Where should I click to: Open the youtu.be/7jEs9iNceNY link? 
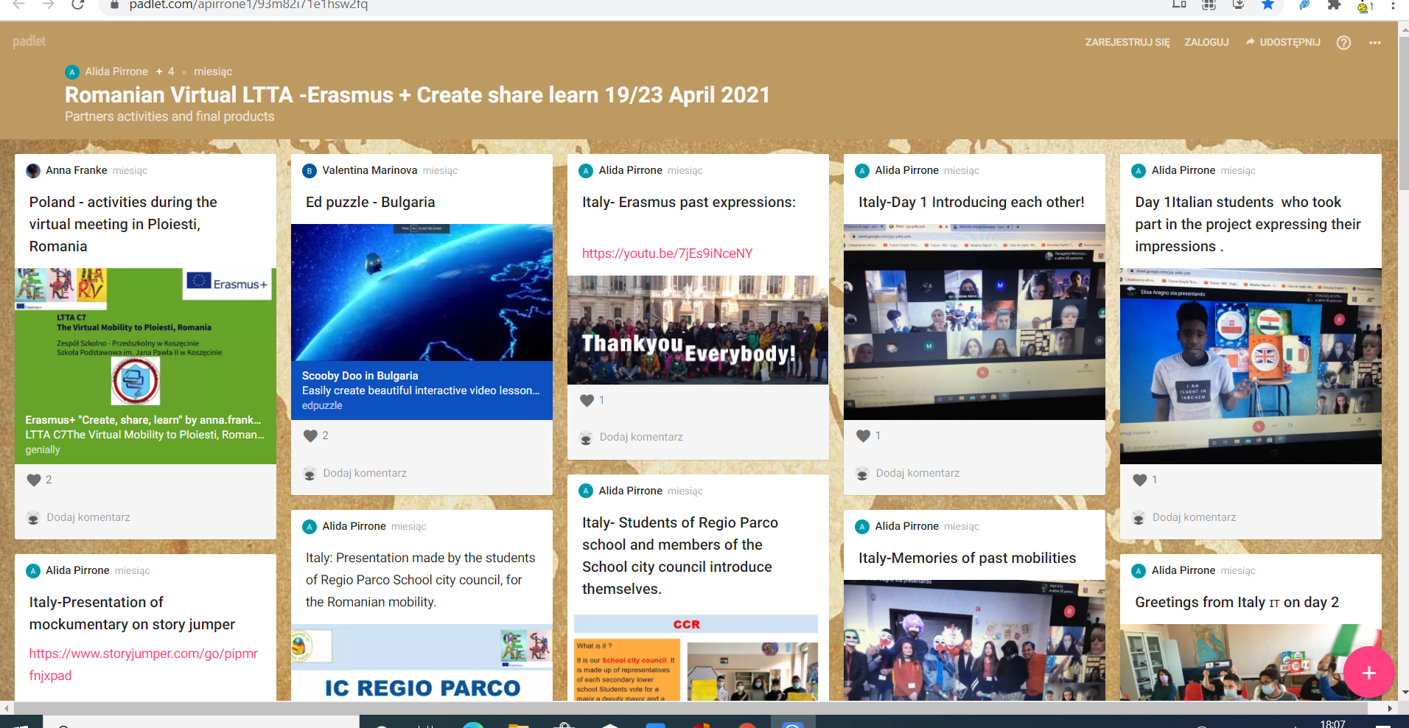tap(667, 253)
